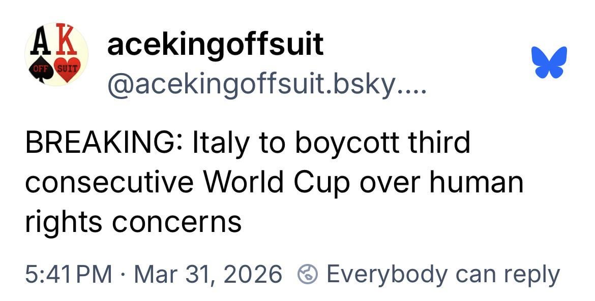The height and width of the screenshot is (301, 595).
Task: Click the red heart labeled SUIT in avatar
Action: [x=66, y=70]
